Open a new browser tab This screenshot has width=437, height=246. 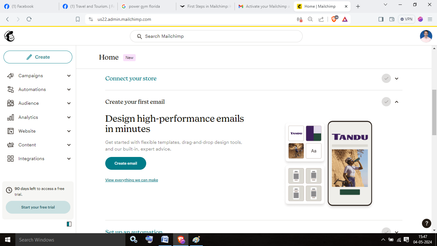pos(358,6)
